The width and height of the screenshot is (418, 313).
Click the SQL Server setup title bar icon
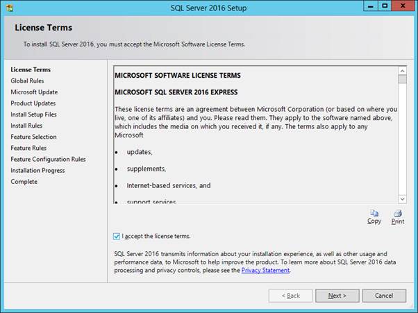10,8
